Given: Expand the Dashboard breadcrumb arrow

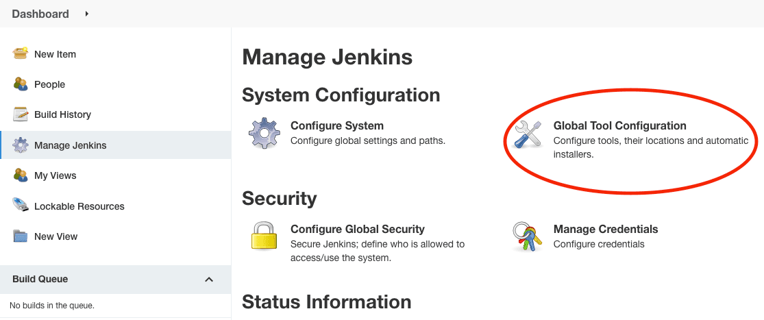Looking at the screenshot, I should pyautogui.click(x=87, y=14).
